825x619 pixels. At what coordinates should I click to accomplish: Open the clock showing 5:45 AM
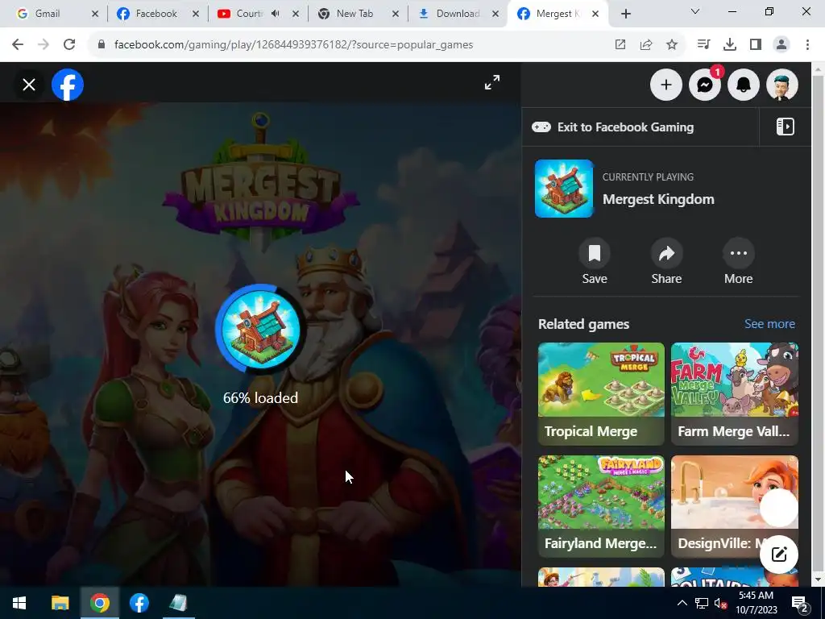pos(756,603)
